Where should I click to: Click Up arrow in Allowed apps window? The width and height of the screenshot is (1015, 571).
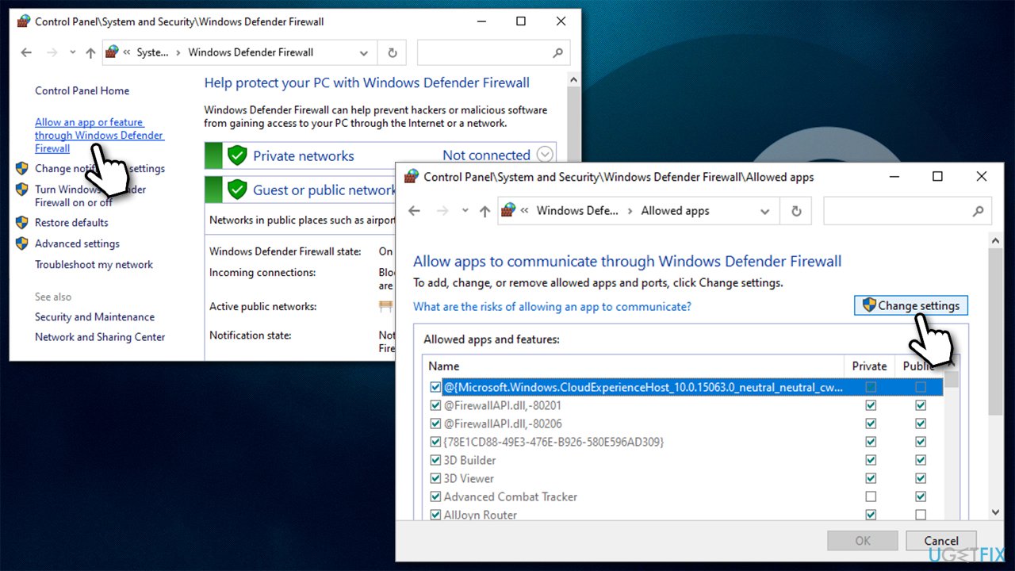[x=485, y=211]
